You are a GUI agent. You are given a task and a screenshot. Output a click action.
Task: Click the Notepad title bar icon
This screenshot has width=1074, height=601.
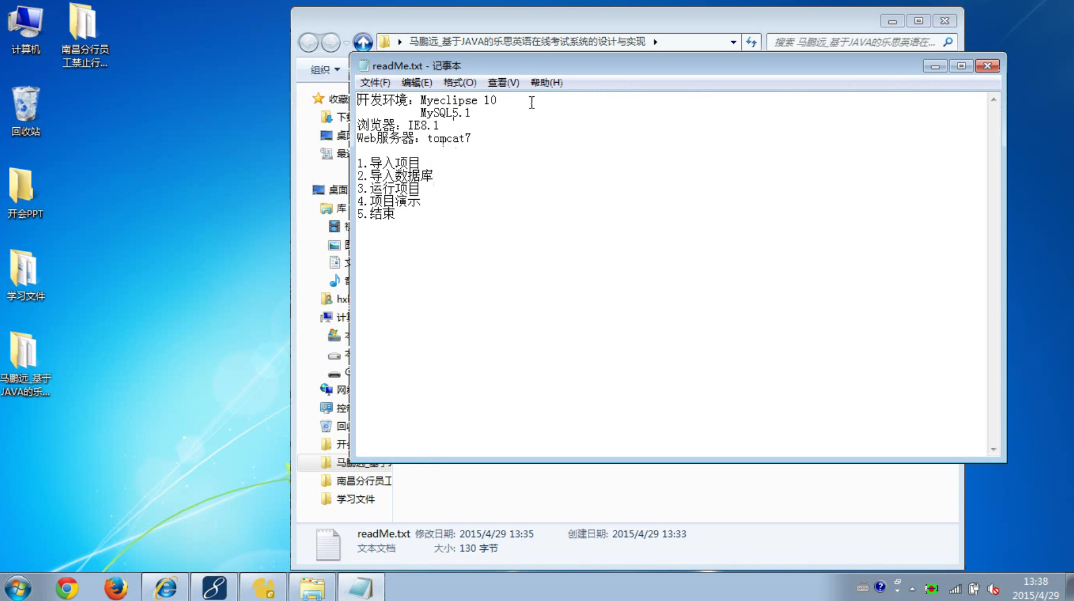pos(364,66)
